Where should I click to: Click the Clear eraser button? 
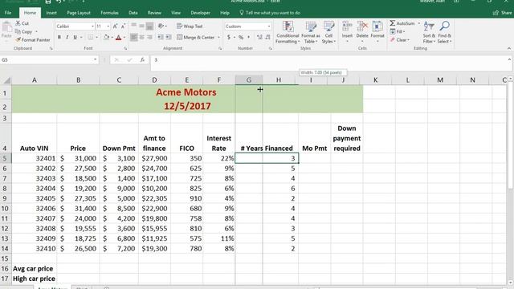coord(399,40)
